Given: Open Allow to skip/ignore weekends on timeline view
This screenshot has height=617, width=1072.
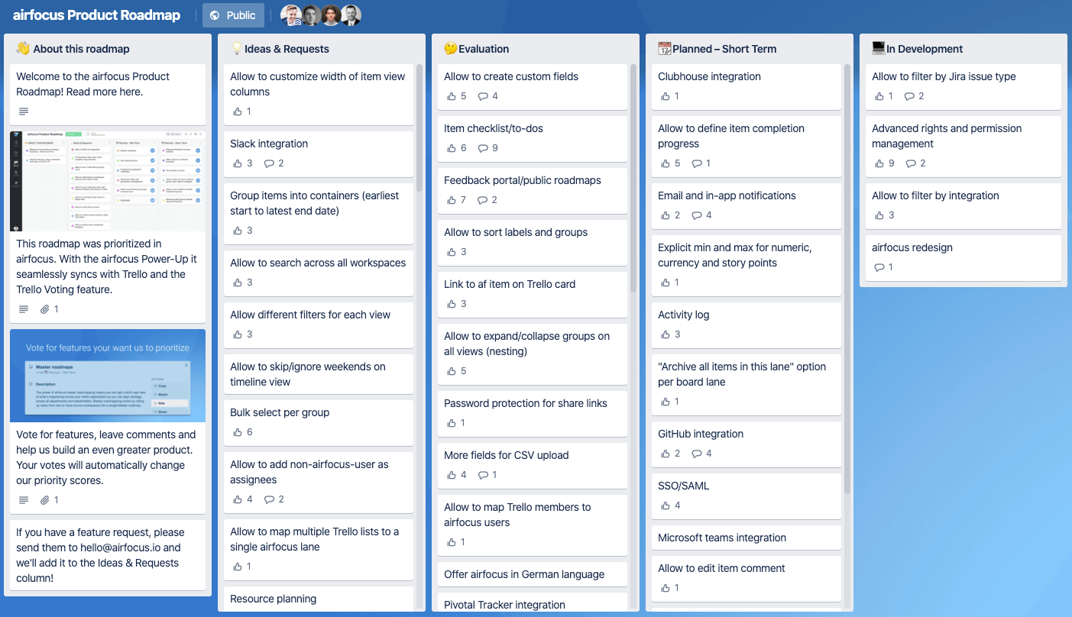Looking at the screenshot, I should [x=318, y=373].
